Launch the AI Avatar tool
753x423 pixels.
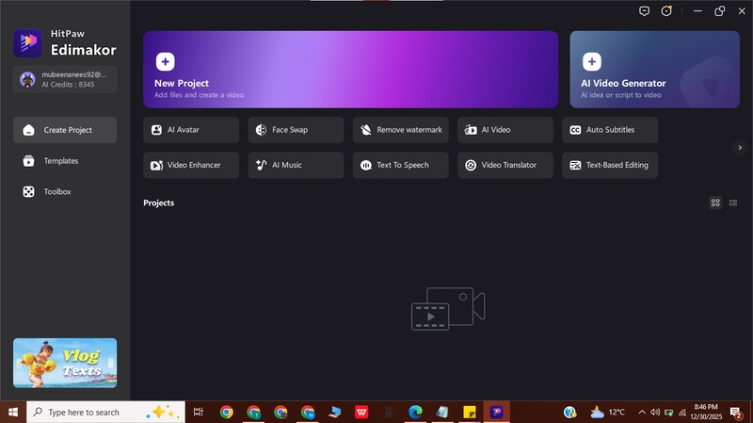click(x=191, y=130)
